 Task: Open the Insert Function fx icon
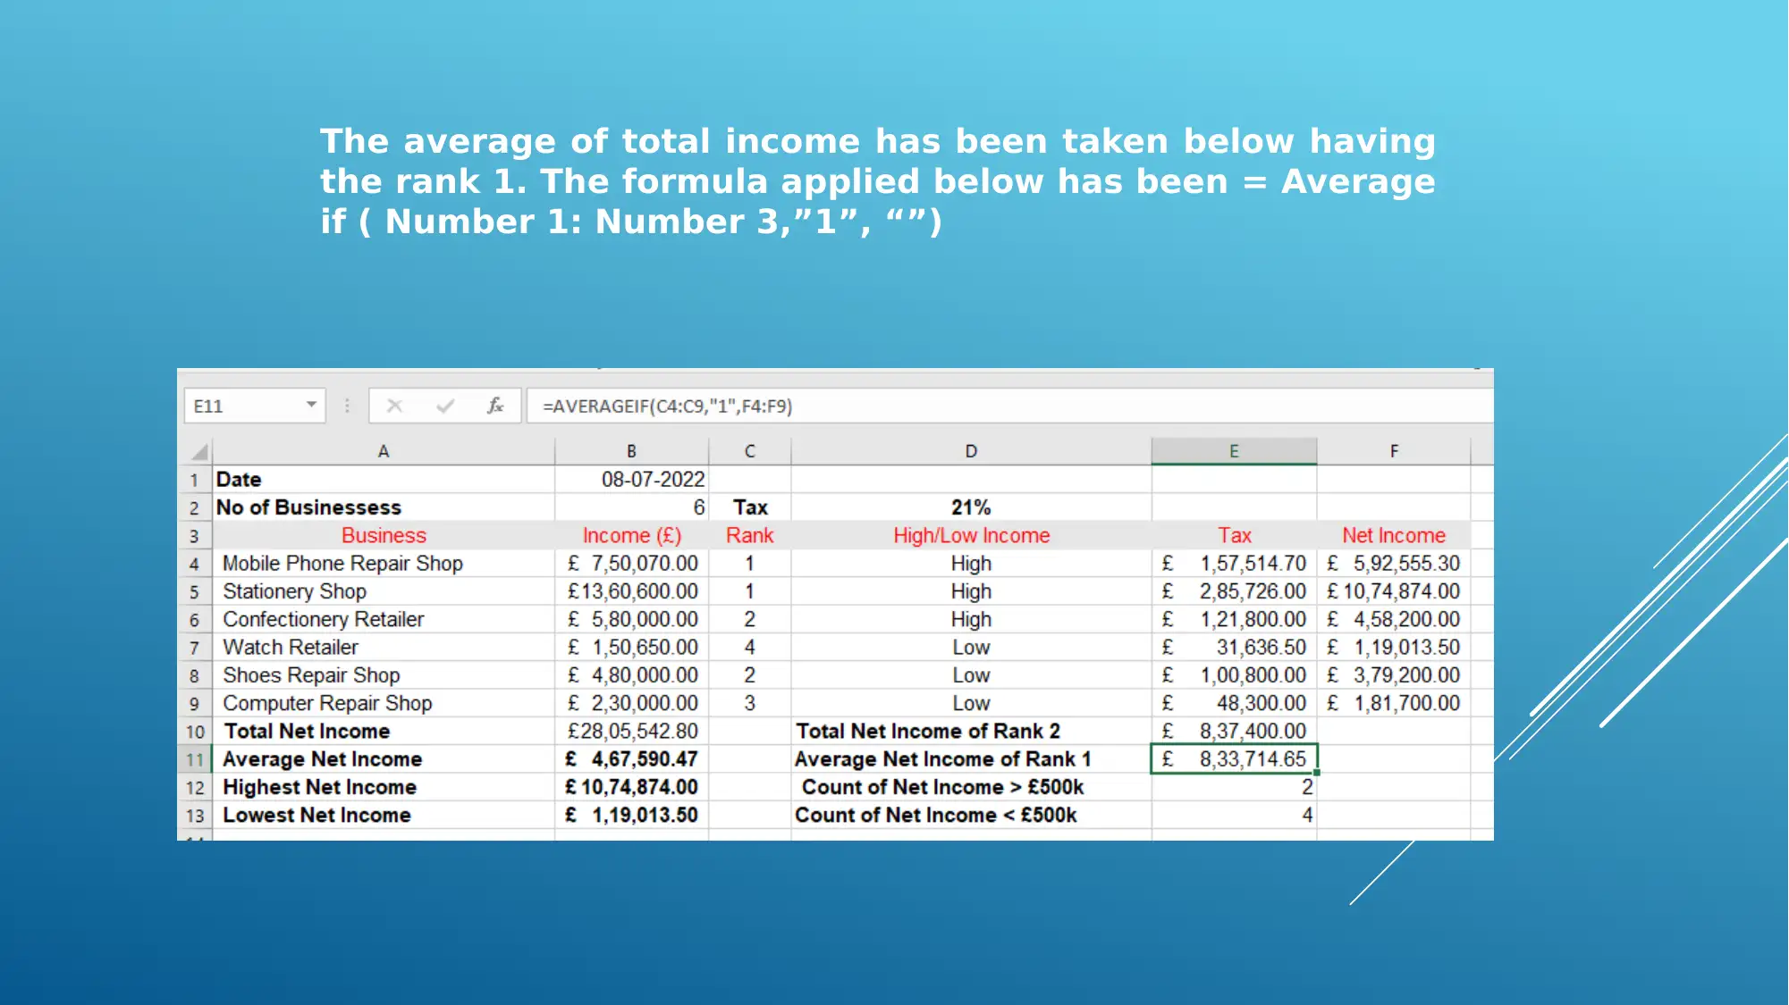tap(494, 406)
